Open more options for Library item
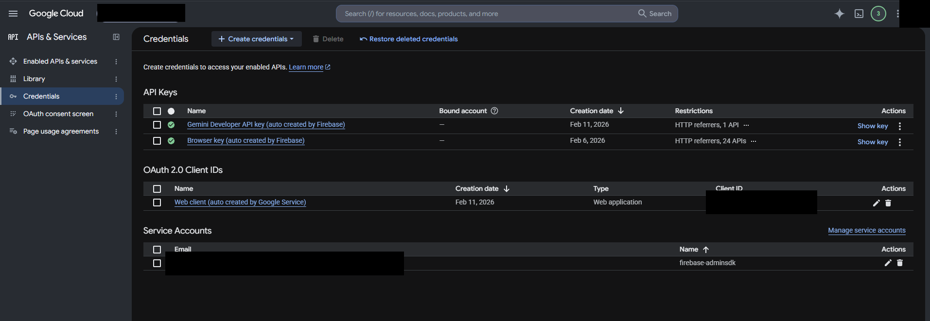Image resolution: width=930 pixels, height=321 pixels. coord(116,79)
